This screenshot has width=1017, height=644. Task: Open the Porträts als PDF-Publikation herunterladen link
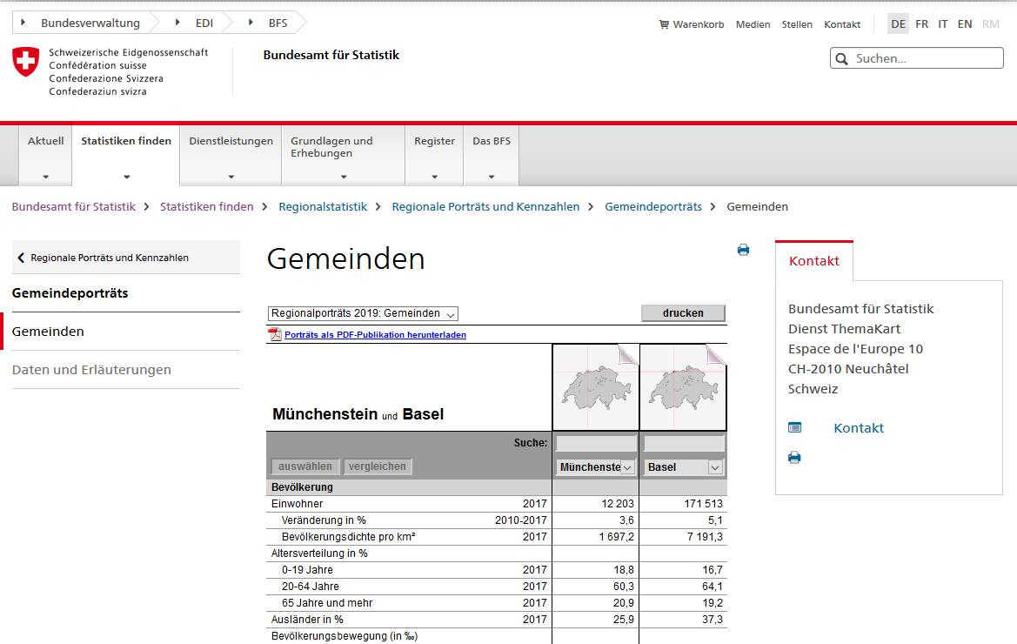click(x=375, y=335)
